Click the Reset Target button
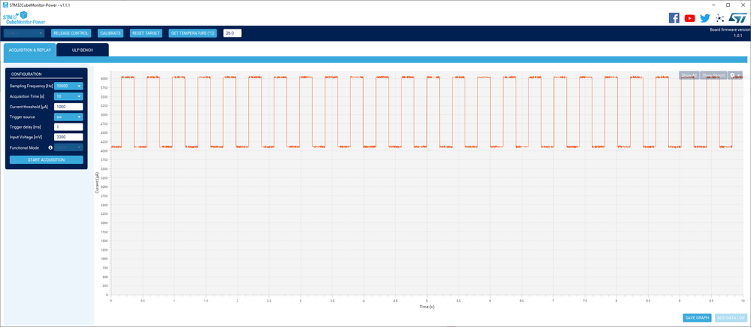 pyautogui.click(x=146, y=33)
